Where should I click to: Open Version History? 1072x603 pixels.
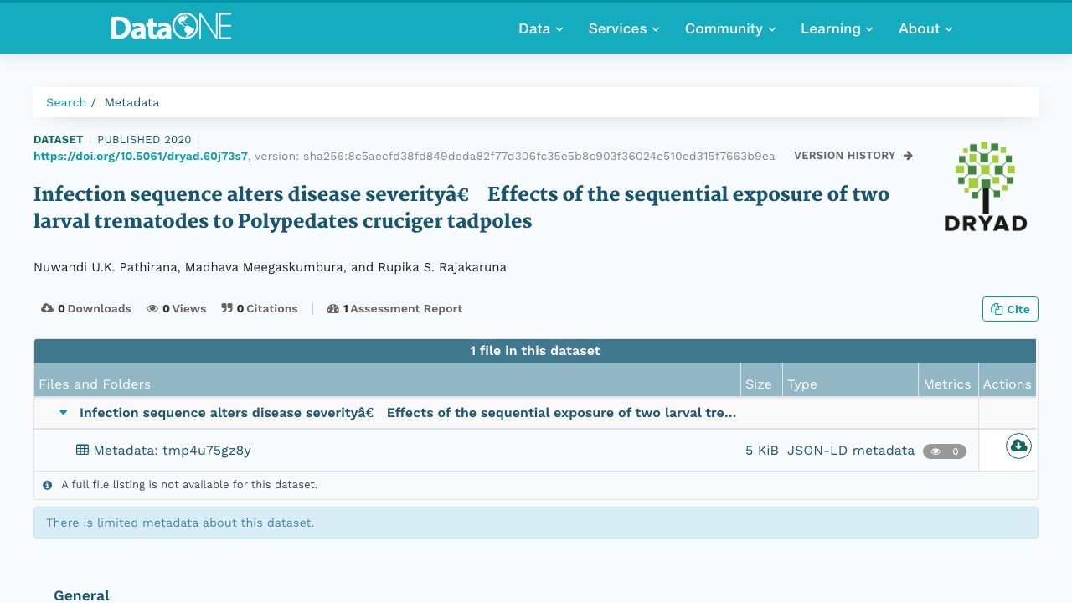pyautogui.click(x=853, y=156)
